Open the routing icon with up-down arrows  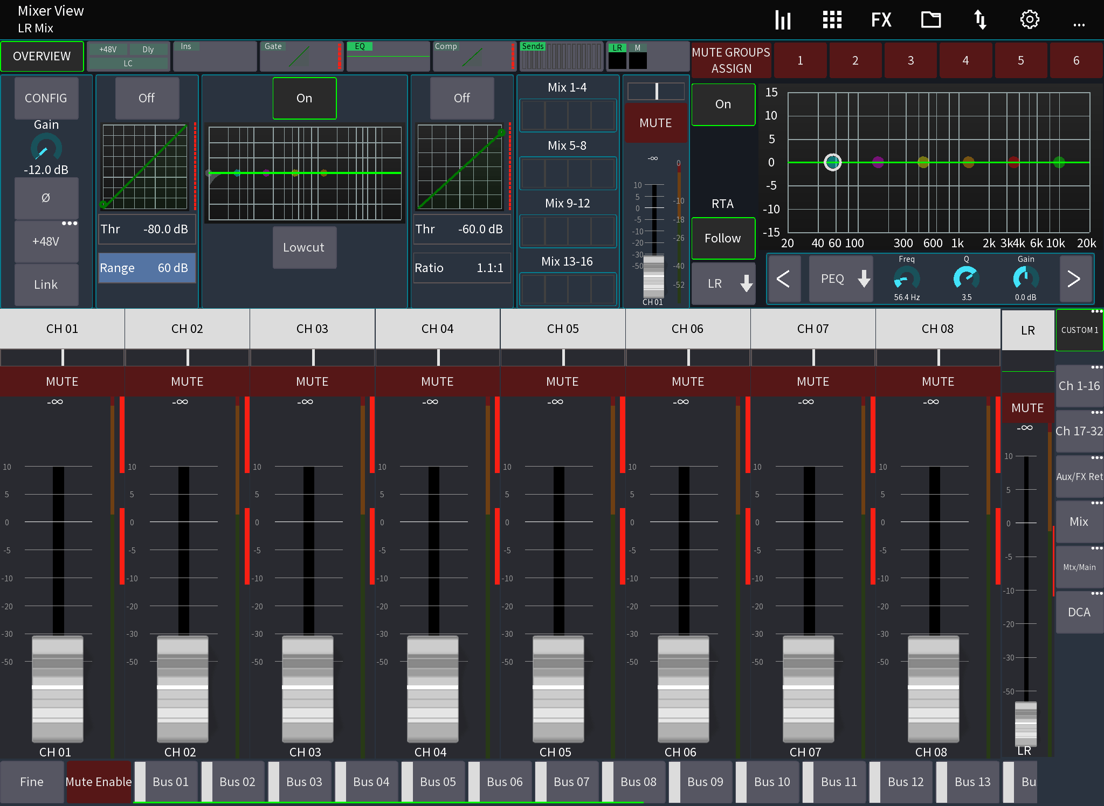(x=980, y=19)
